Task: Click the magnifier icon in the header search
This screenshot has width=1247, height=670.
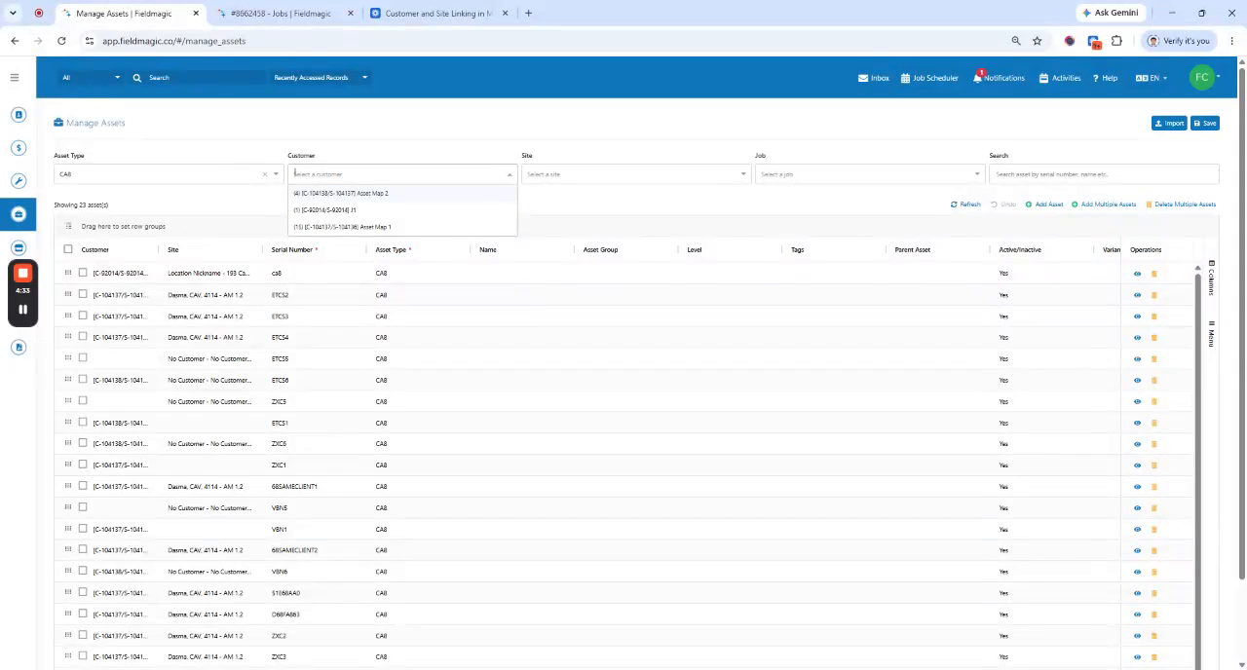Action: [137, 77]
